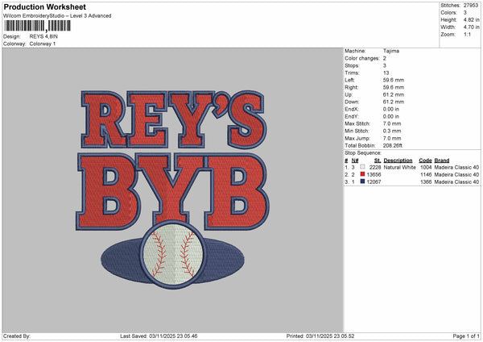Select the navy blue thread swatch in stop 3
Viewport: 483px width, 342px height.
363,181
